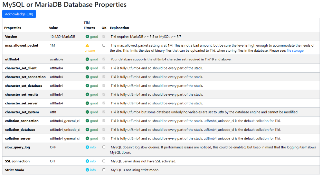Click the blue info icon for slow_query_log
The height and width of the screenshot is (177, 322).
87,147
